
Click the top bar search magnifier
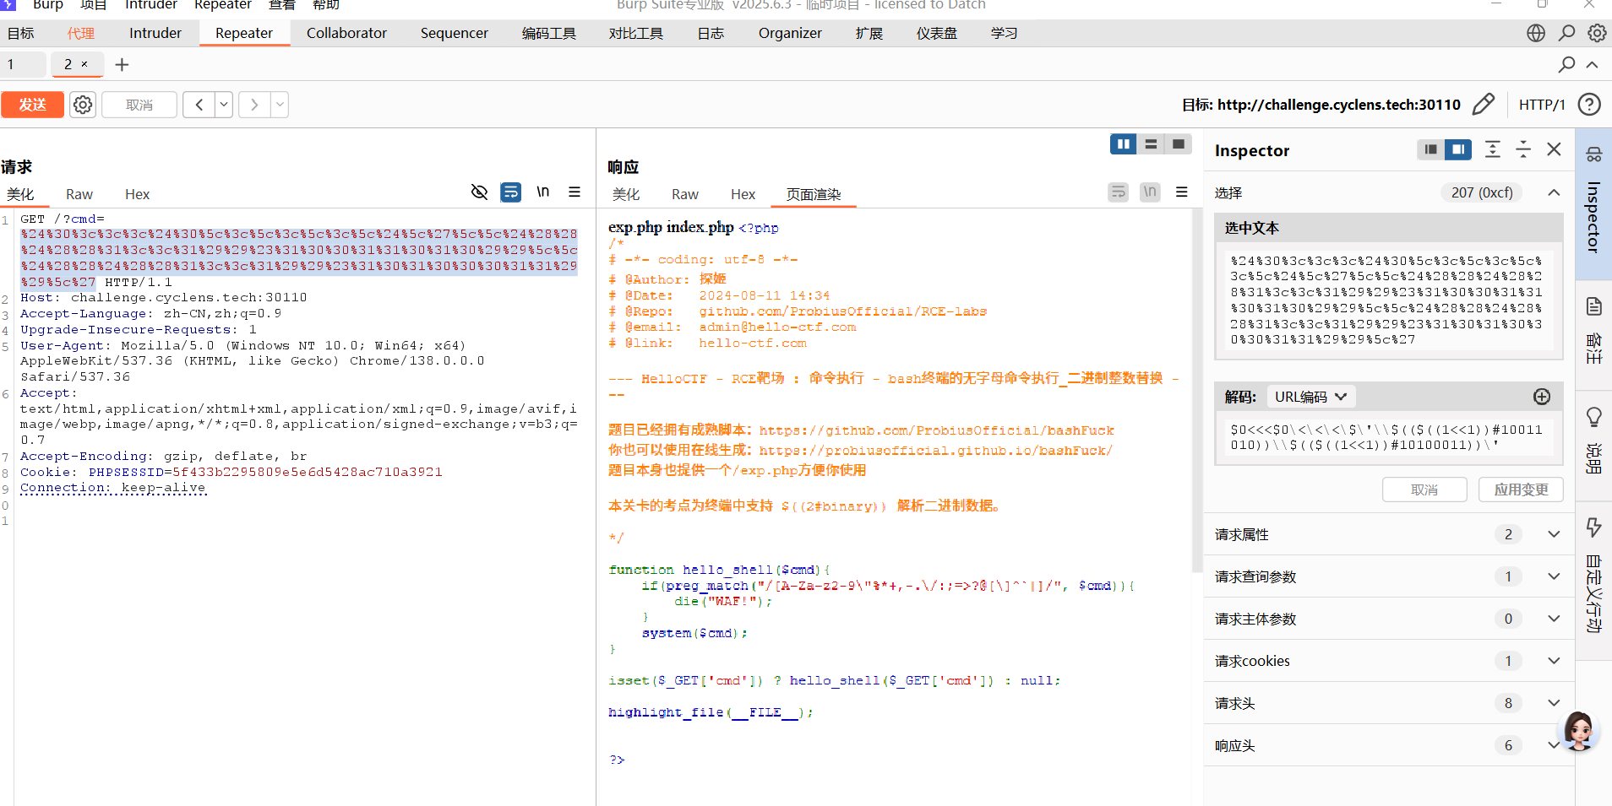point(1567,33)
